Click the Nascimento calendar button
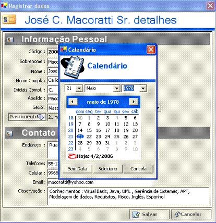The height and width of the screenshot is (223, 216). pyautogui.click(x=27, y=117)
